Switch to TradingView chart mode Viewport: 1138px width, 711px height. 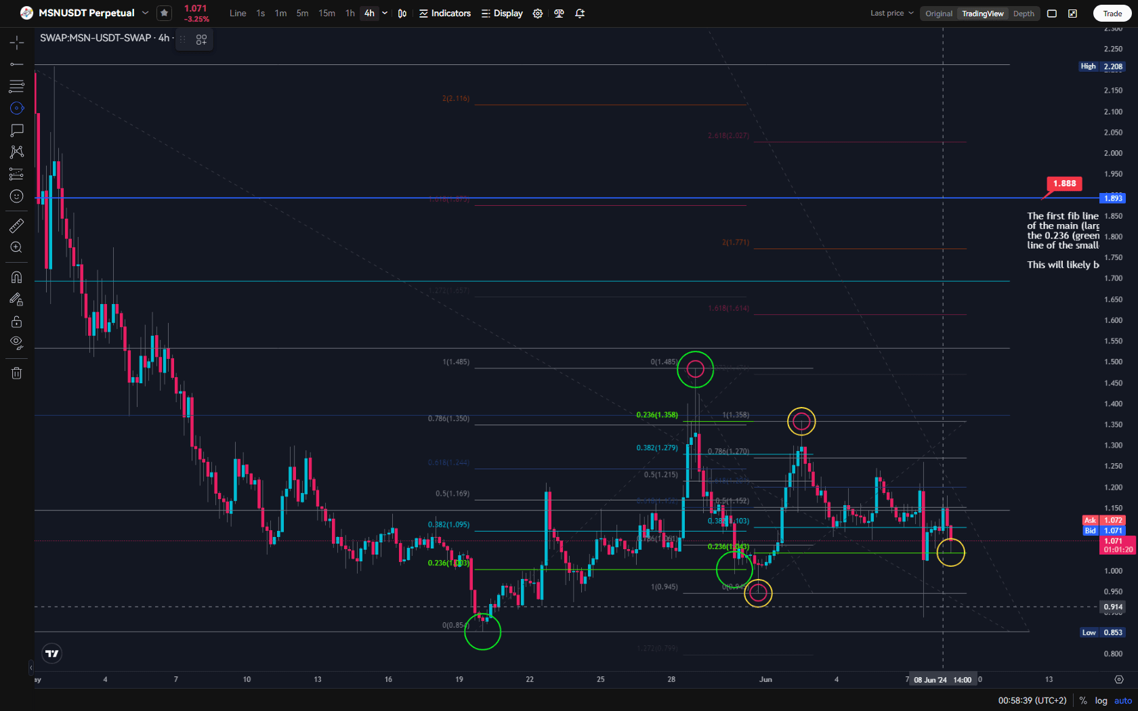[983, 14]
